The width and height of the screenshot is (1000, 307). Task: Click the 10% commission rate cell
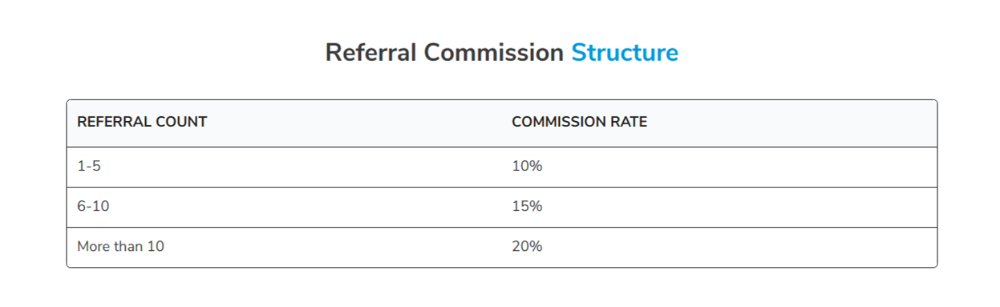click(719, 167)
